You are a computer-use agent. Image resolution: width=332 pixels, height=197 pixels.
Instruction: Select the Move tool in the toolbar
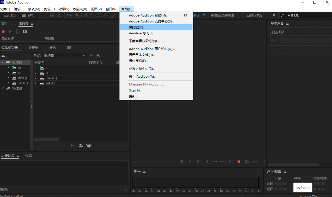tap(69, 15)
